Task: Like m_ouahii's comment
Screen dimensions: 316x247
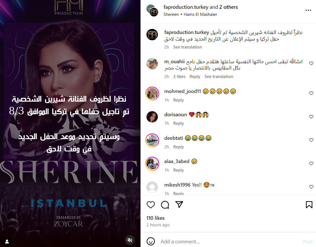Action: tap(311, 63)
